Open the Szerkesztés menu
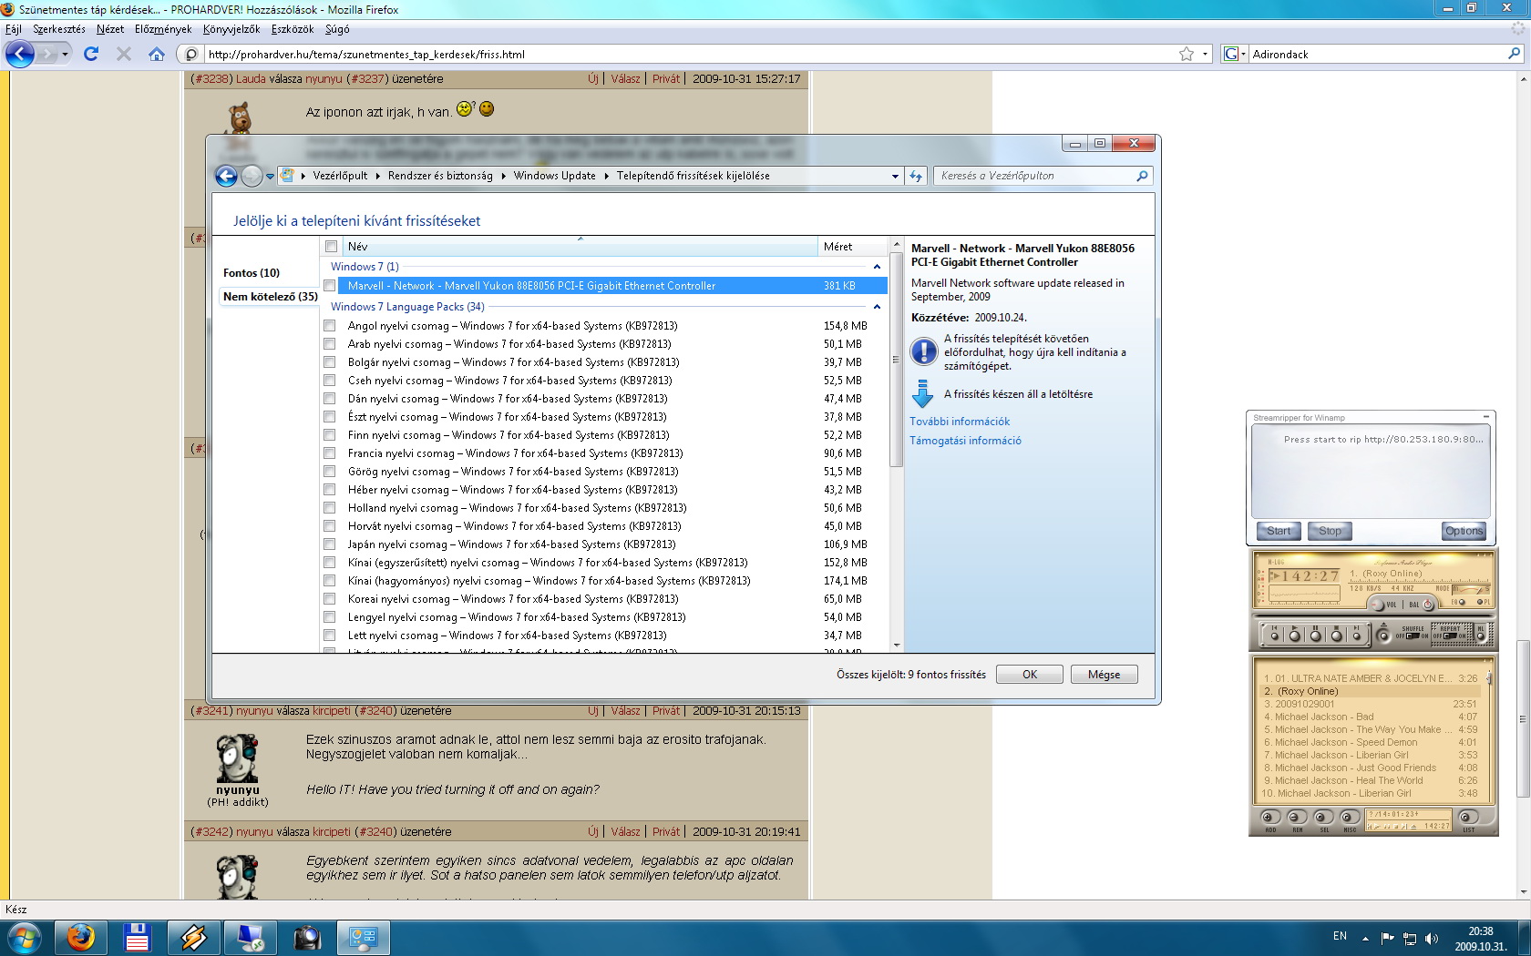The height and width of the screenshot is (956, 1531). 59,29
